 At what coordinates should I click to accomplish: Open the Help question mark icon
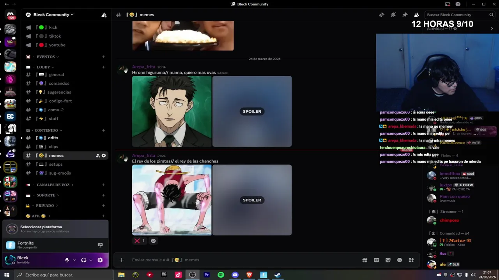458,4
